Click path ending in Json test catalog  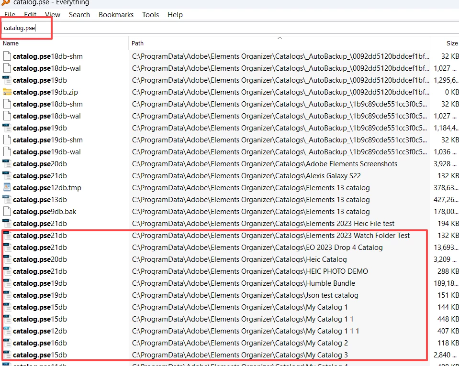pos(245,295)
